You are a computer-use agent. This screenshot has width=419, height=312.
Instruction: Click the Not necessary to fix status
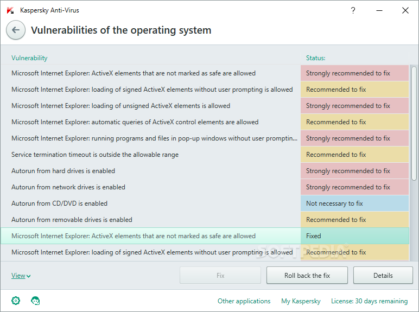pos(355,203)
